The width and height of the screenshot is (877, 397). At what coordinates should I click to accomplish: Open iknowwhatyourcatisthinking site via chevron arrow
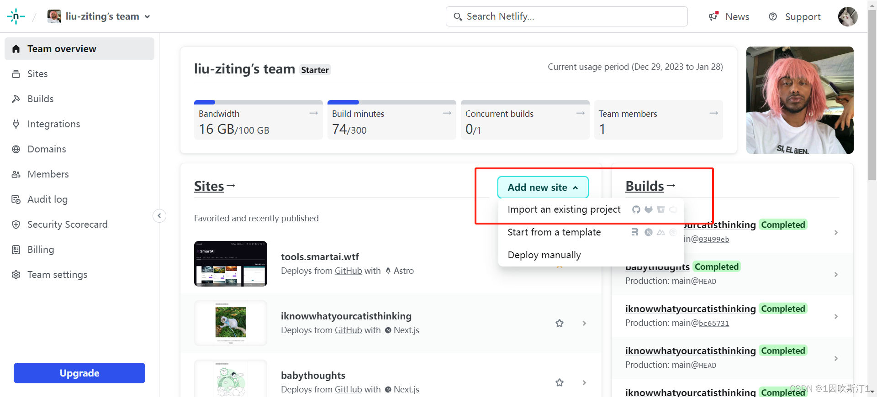pyautogui.click(x=584, y=323)
